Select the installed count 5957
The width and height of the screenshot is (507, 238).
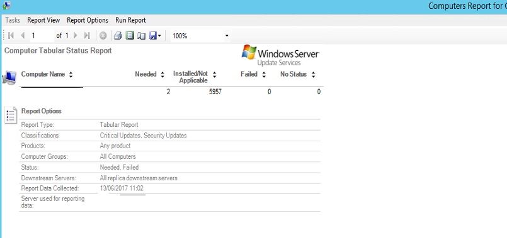click(x=215, y=92)
